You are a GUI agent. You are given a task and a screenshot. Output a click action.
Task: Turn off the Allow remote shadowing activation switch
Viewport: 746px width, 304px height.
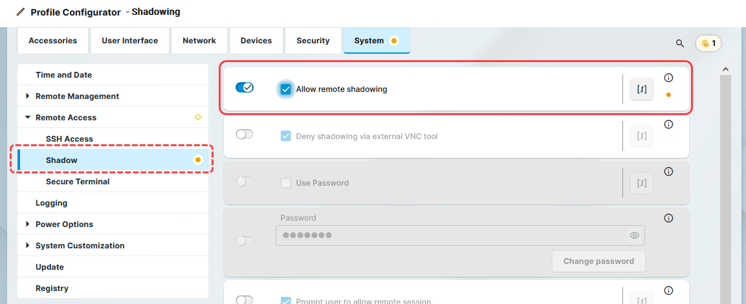pyautogui.click(x=245, y=87)
